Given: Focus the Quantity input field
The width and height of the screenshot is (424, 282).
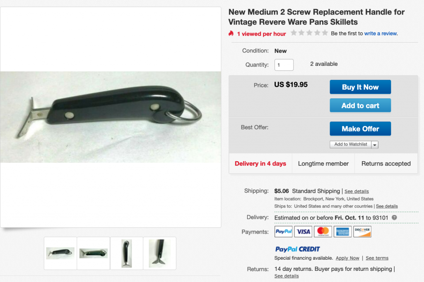Looking at the screenshot, I should tap(284, 65).
